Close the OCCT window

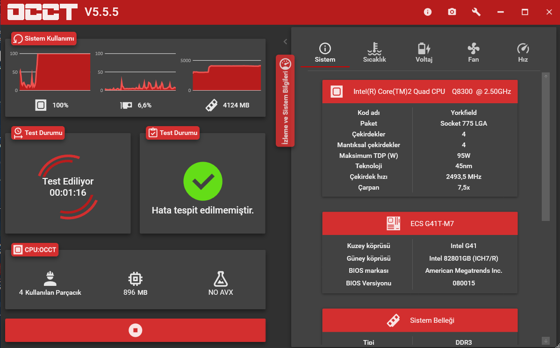click(x=549, y=12)
